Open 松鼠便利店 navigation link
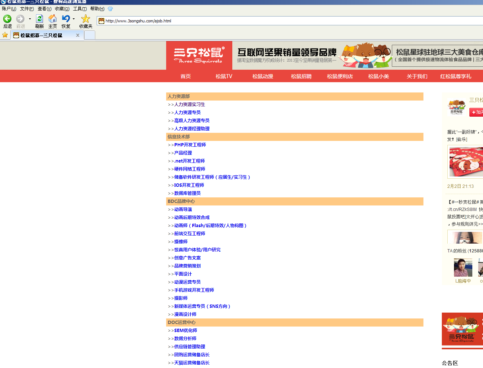This screenshot has height=368, width=483. pos(340,76)
